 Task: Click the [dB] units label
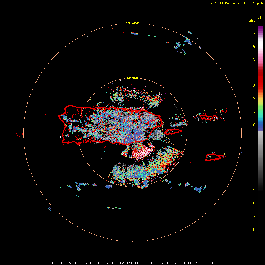[x=251, y=21]
